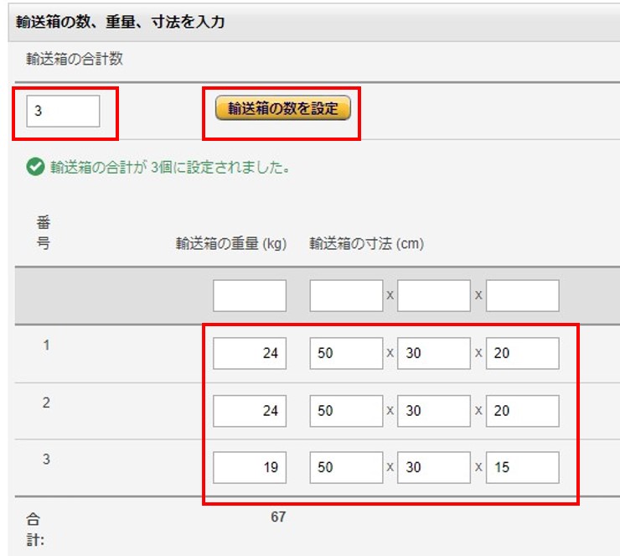Edit box 2 first dimension field showing 50
This screenshot has width=620, height=556.
(346, 411)
